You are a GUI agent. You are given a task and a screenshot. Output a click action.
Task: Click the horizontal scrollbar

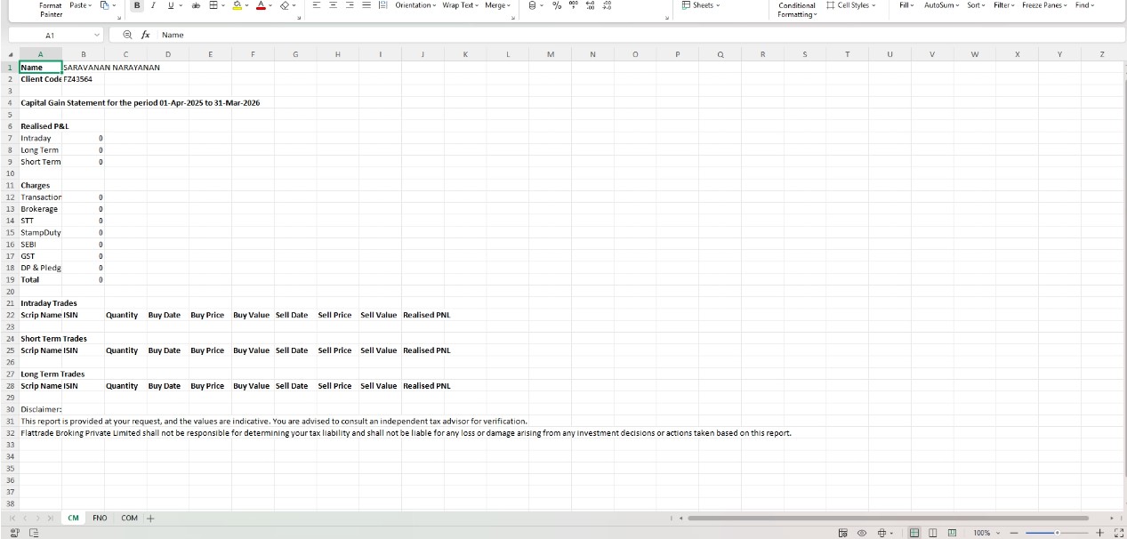pos(888,518)
